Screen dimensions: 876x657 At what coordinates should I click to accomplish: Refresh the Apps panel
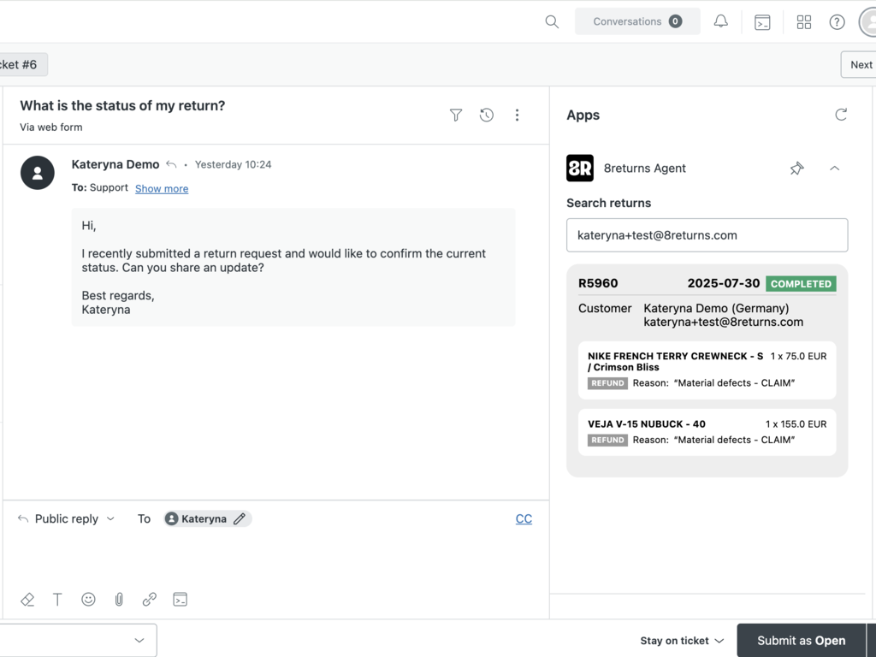click(x=841, y=115)
